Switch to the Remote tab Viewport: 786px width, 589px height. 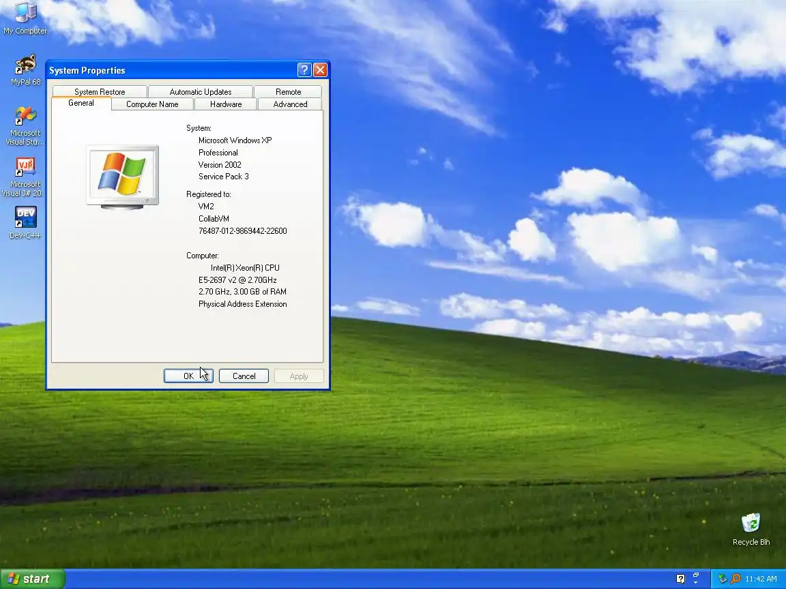288,91
